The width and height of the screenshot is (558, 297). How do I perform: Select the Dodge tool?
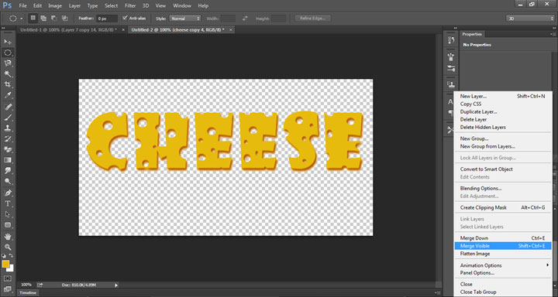tap(8, 182)
